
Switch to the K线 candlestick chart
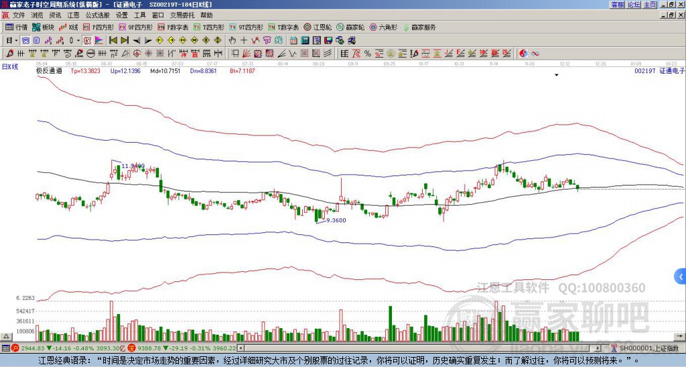(68, 27)
